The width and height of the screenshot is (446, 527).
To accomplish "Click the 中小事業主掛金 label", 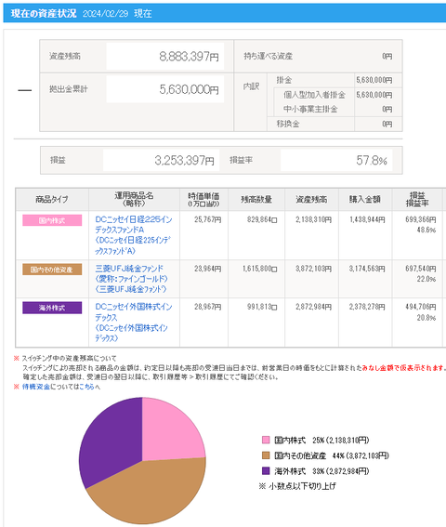I will point(310,110).
